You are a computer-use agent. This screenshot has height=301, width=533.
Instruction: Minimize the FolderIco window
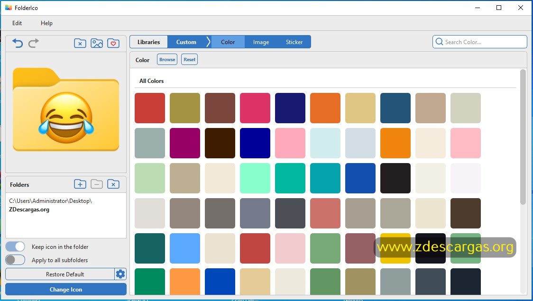coord(478,8)
